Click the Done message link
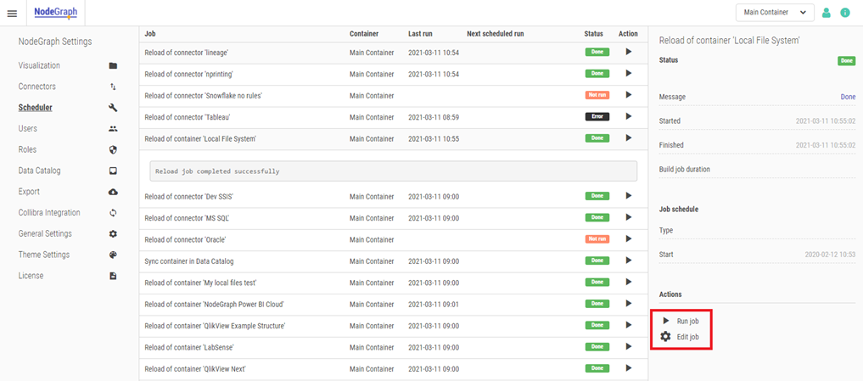 [x=847, y=98]
